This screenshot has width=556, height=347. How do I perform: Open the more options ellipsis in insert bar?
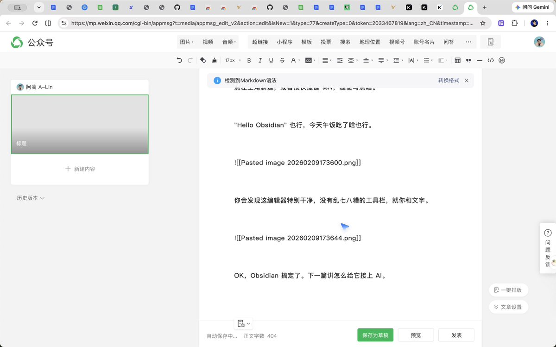pos(468,42)
